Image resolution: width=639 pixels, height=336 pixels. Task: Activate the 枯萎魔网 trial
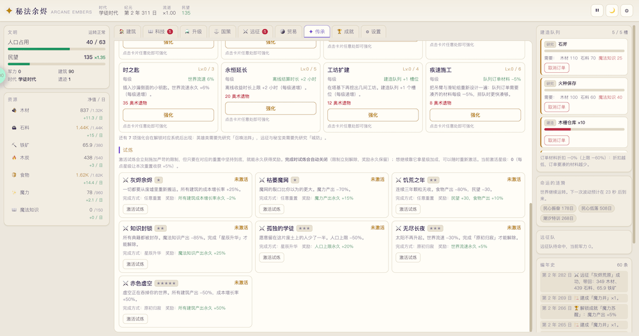272,210
